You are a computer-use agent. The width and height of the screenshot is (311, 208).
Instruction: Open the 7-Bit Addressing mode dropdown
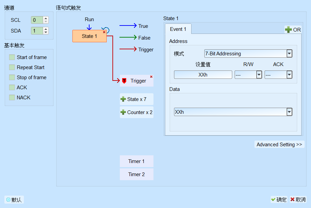click(289, 54)
